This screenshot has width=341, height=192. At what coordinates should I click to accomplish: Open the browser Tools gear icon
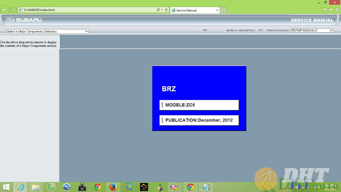pos(337,10)
